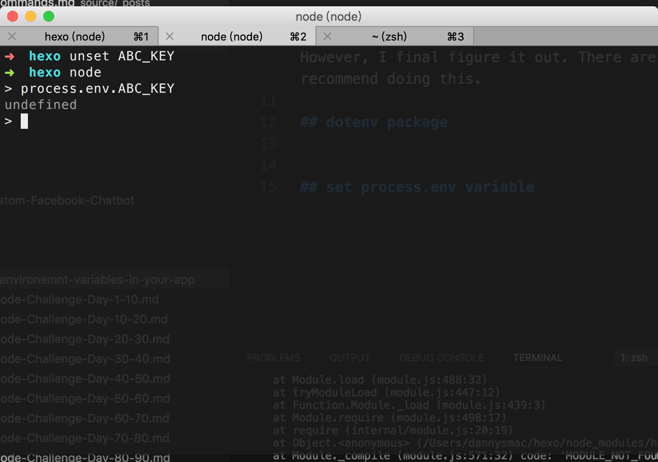Click the 'node (node)' window title
658x462 pixels.
(329, 17)
